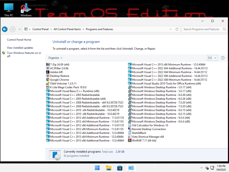Image resolution: width=229 pixels, height=172 pixels.
Task: Select Visual C++ 2022 X64 Additional Runtime
Action: pos(168,68)
